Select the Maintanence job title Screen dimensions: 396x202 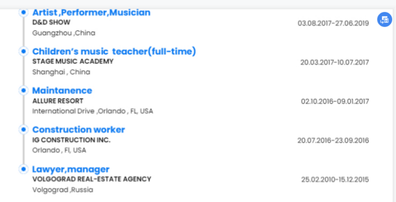[x=62, y=90]
